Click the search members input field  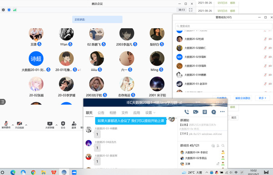click(224, 26)
